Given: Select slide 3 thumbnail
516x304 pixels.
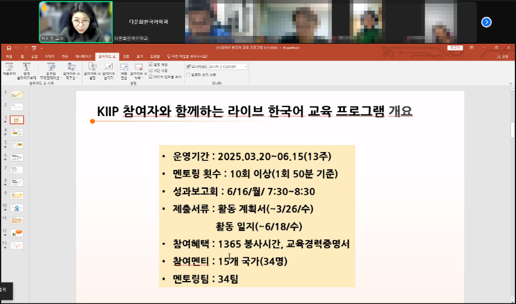Looking at the screenshot, I should point(17,120).
